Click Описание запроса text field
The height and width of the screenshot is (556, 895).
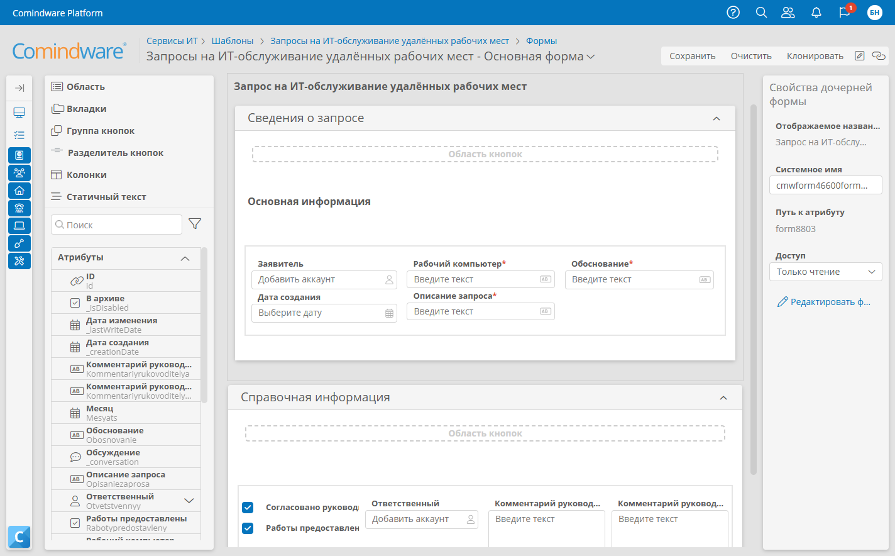click(x=481, y=311)
